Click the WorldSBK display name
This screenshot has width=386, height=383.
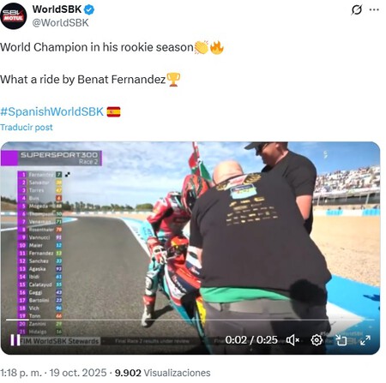pos(57,9)
